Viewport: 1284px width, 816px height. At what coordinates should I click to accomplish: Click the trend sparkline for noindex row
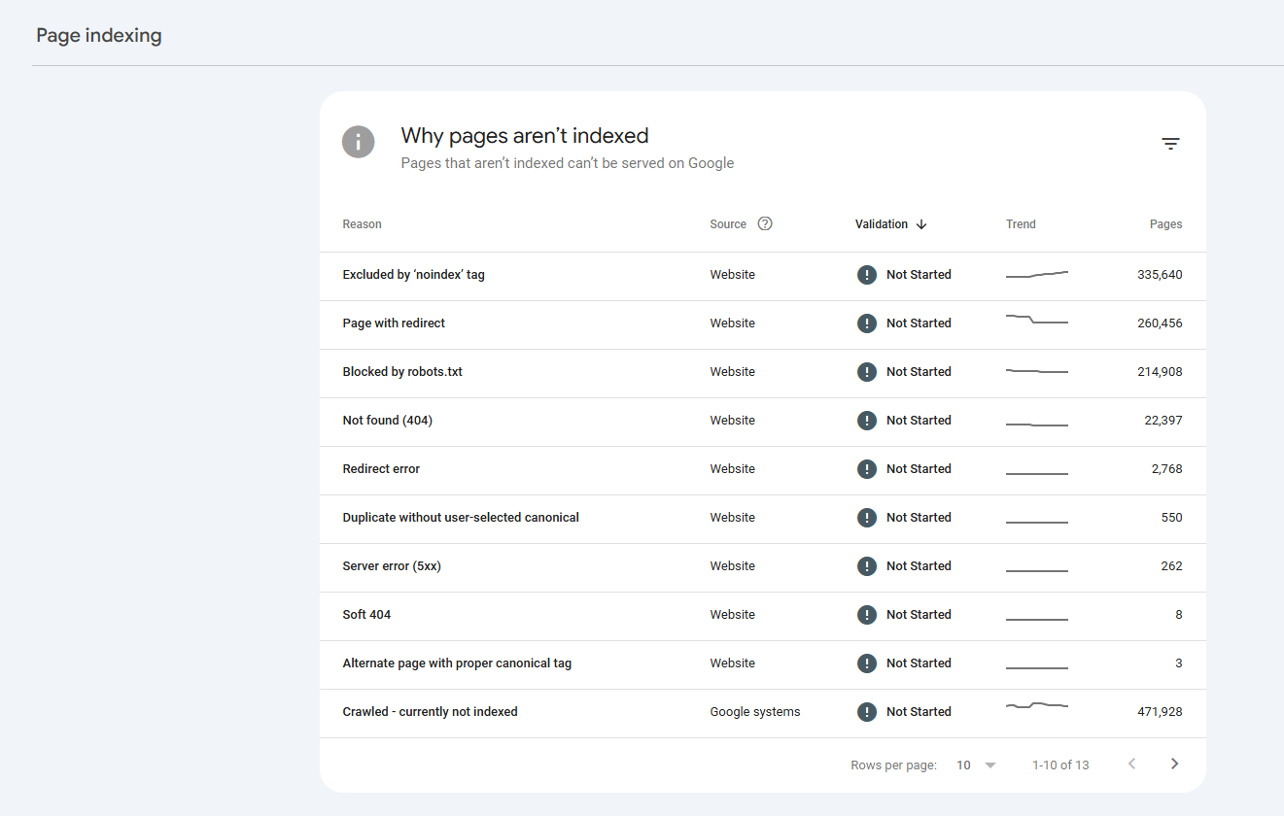[x=1036, y=275]
